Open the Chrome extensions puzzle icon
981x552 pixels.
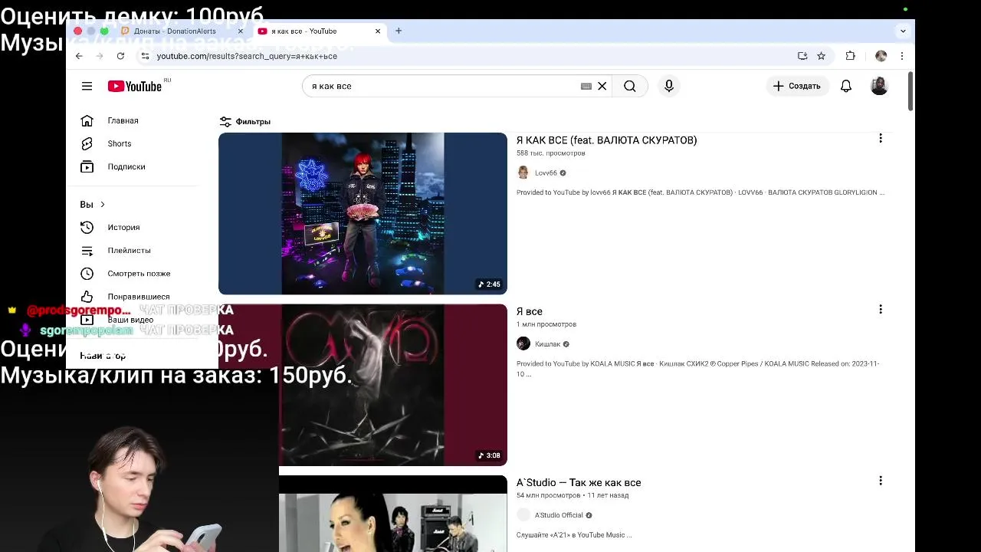[x=850, y=56]
